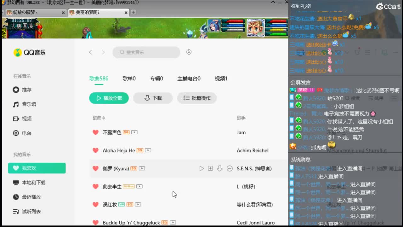Download the 伽罗 (Kyara) song
This screenshot has height=227, width=403.
coord(220,169)
